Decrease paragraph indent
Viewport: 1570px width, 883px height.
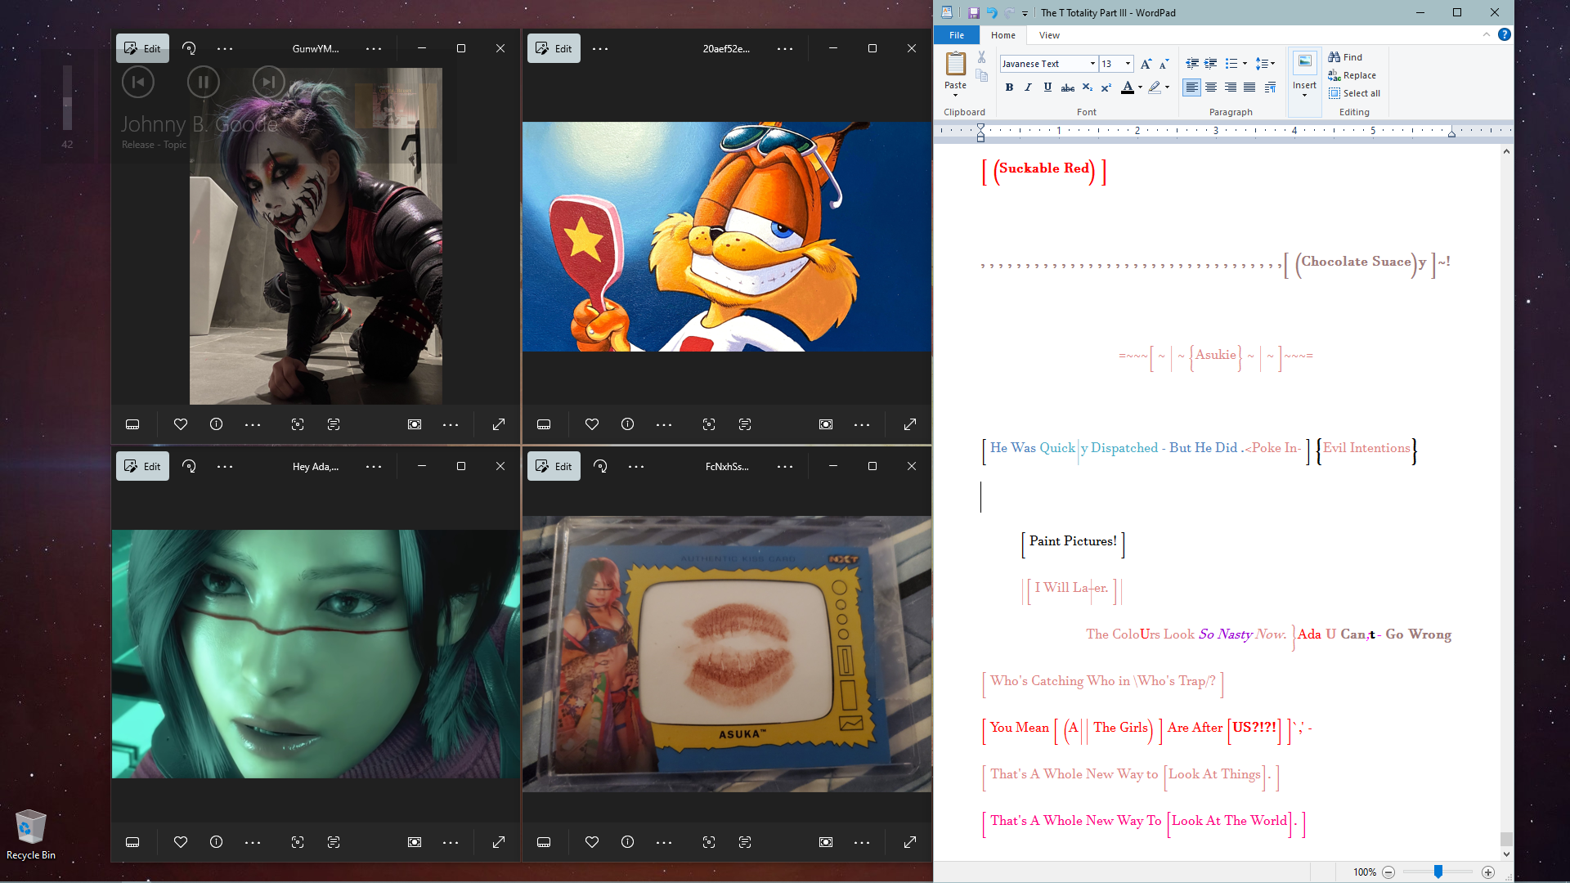[x=1192, y=64]
